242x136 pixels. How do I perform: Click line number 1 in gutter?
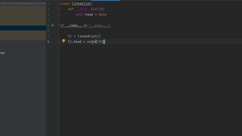pos(48,4)
